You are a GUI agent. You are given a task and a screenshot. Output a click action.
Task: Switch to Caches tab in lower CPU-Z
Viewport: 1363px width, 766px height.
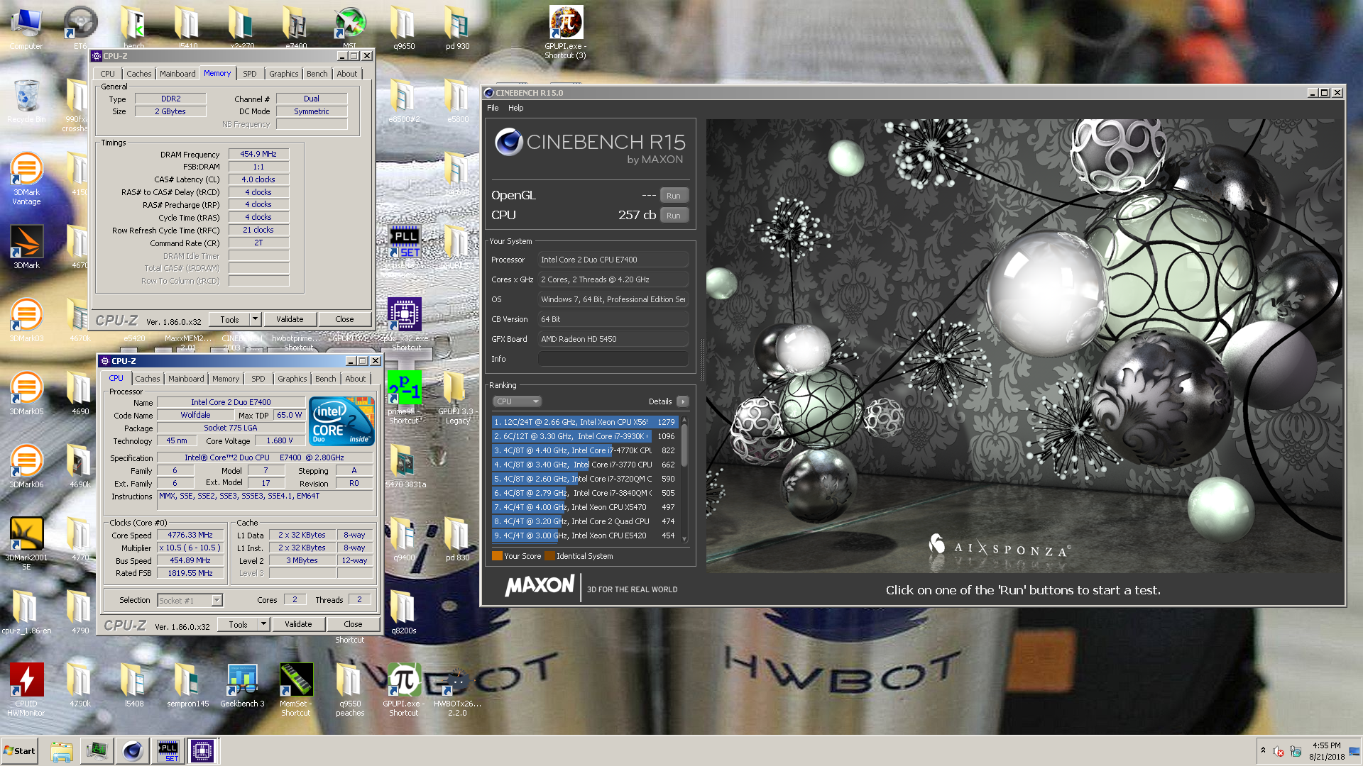[148, 379]
